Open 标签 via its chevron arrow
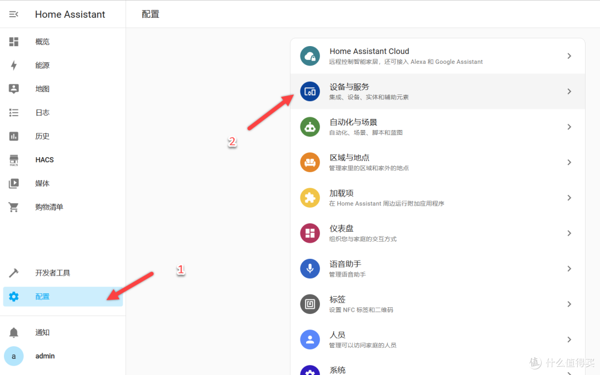The width and height of the screenshot is (600, 375). (x=569, y=304)
